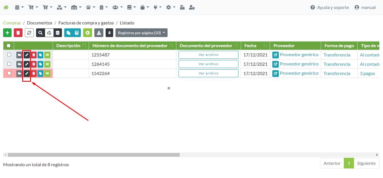Go to the Siguiente page
Screen dimensions: 383x178
coord(366,163)
